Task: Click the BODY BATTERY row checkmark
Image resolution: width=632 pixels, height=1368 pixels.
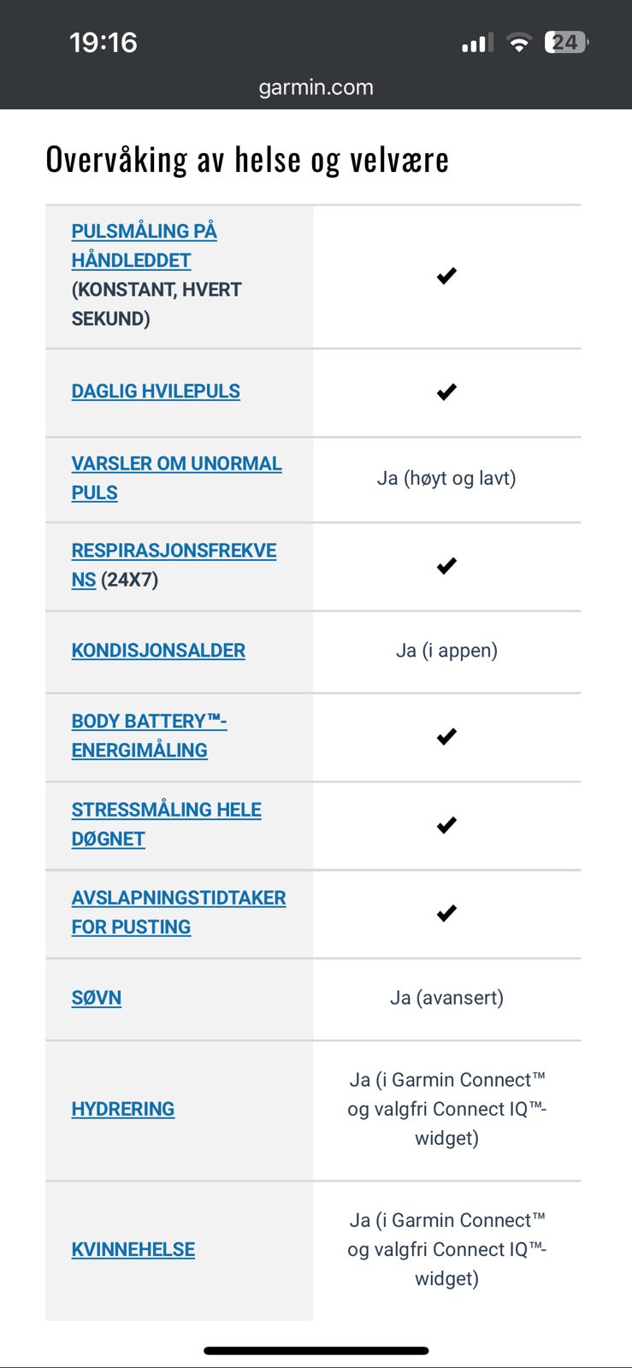Action: (x=446, y=736)
